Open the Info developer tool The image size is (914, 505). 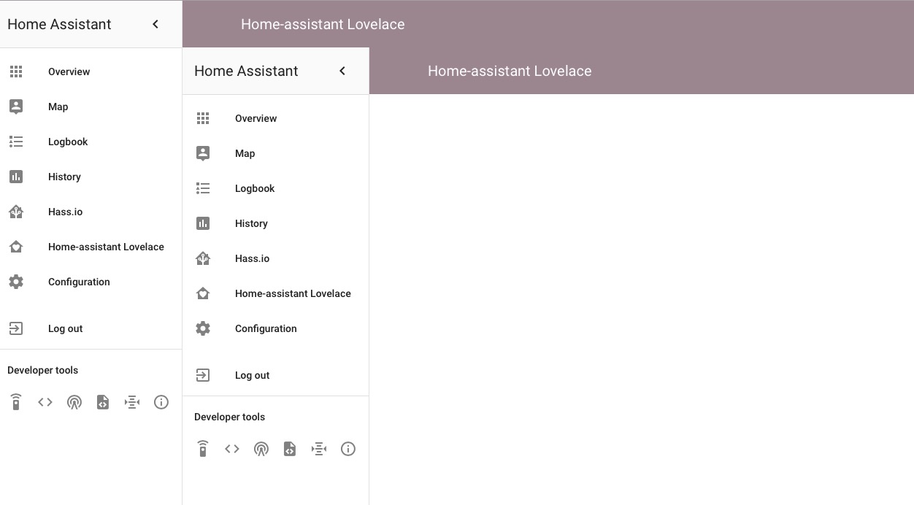tap(348, 449)
